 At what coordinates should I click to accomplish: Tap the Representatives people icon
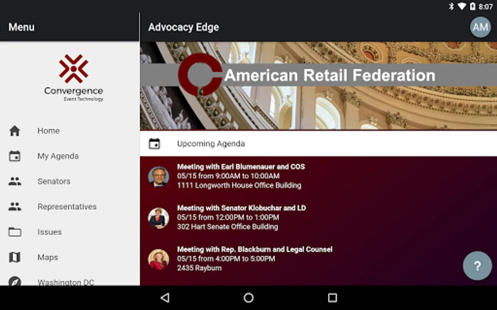click(14, 207)
